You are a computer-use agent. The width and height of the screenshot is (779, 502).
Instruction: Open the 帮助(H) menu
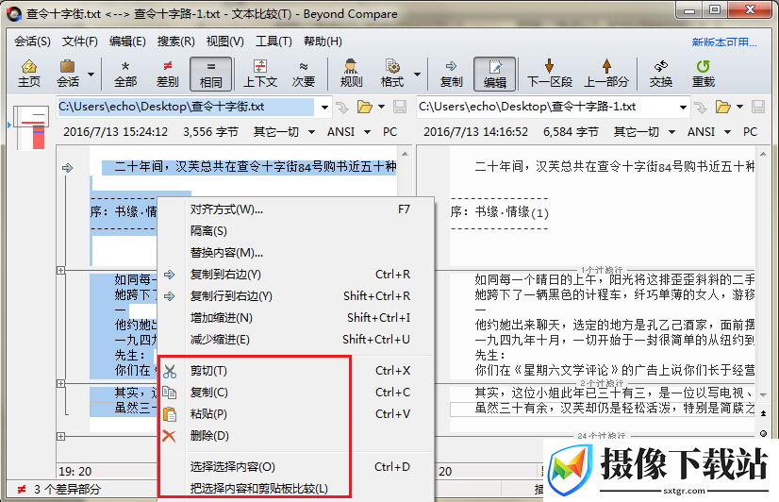click(x=323, y=42)
